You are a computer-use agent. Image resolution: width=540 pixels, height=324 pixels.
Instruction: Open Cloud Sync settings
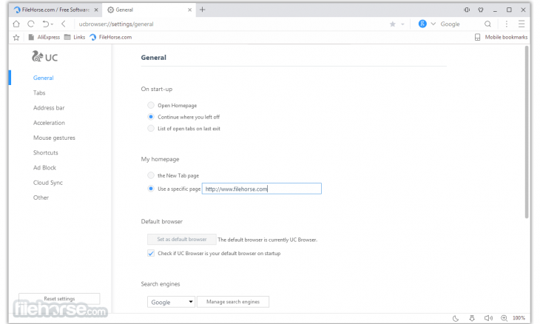48,183
